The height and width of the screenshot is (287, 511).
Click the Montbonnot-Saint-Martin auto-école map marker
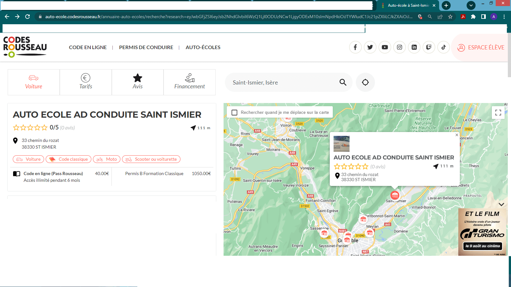[363, 219]
